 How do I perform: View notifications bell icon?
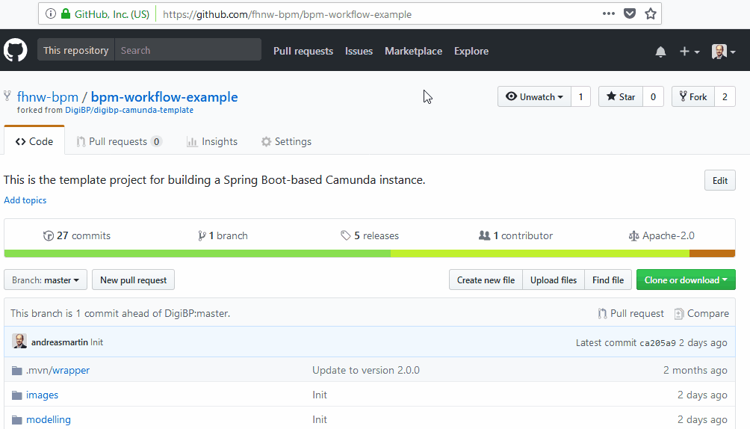(x=660, y=52)
